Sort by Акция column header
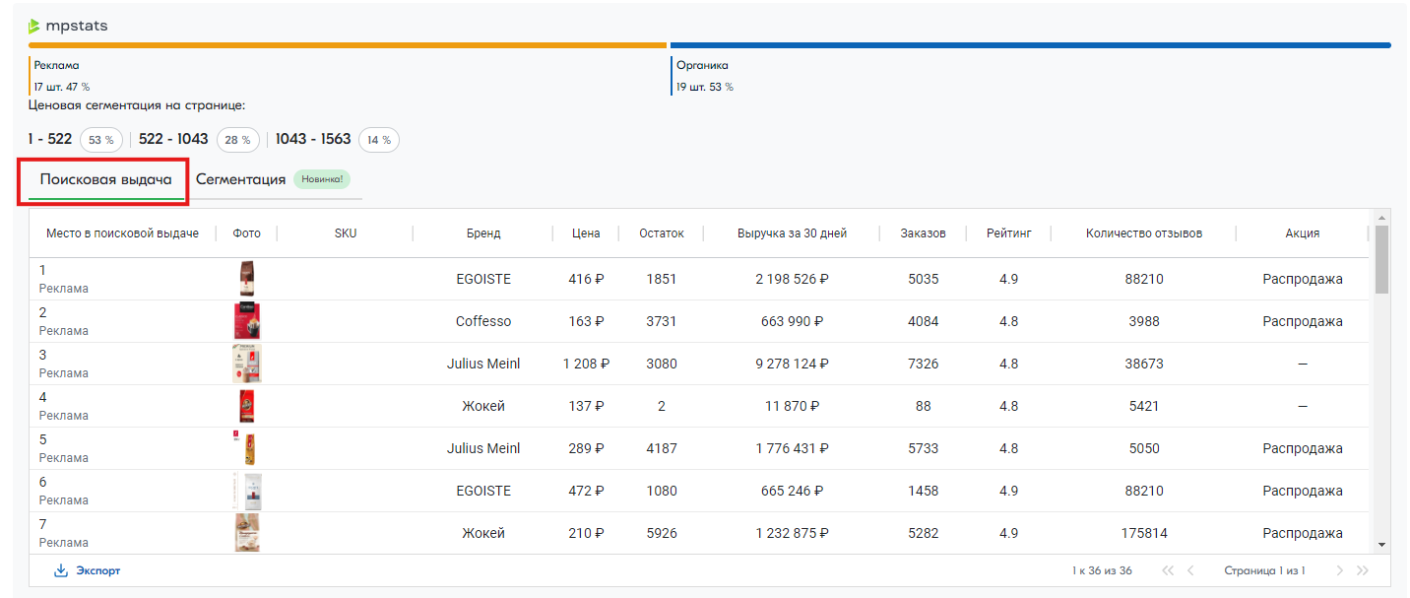The width and height of the screenshot is (1410, 598). (x=1302, y=233)
